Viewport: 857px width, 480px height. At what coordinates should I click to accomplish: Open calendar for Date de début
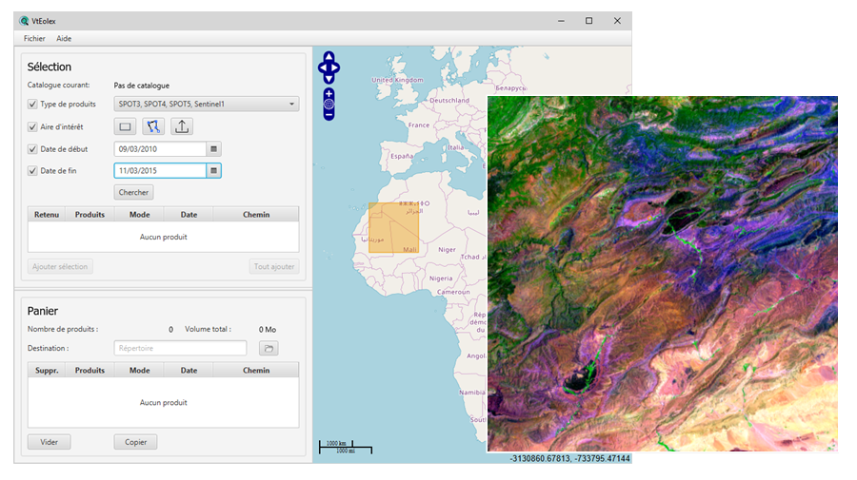213,149
